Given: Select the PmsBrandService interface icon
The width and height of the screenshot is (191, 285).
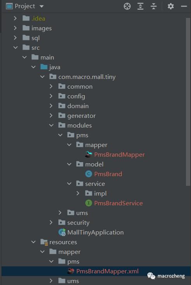Looking at the screenshot, I should coord(89,203).
